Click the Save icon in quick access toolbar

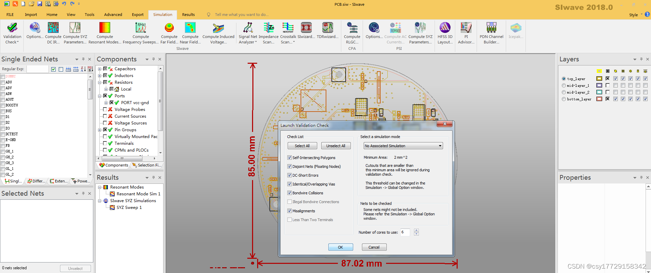click(40, 4)
